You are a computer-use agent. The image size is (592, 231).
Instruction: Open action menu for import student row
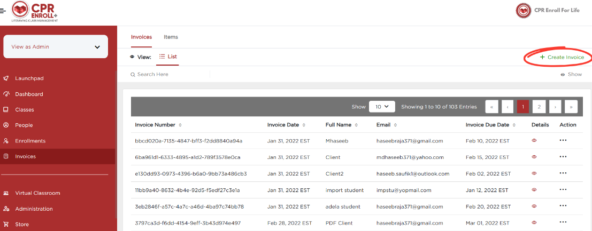[x=563, y=189]
